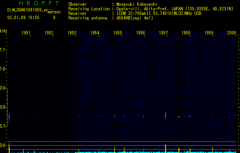Click the 0.9 kHz frequency label
Screen dimensions: 240x153
[x=3, y=88]
